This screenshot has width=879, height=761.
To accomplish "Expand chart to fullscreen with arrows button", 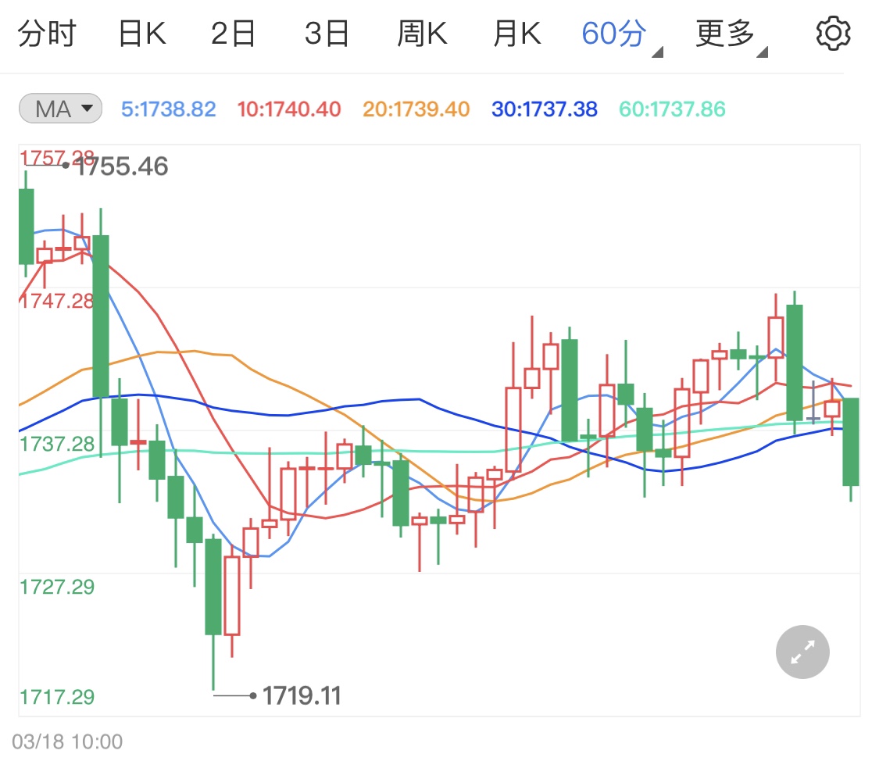I will pos(802,652).
